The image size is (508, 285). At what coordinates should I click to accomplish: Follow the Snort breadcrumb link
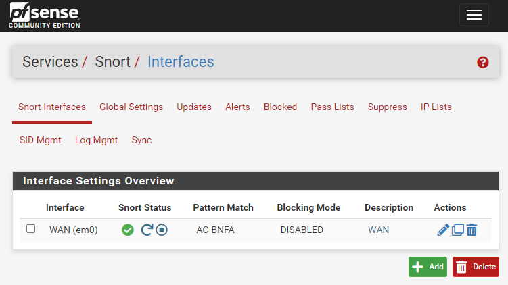[x=112, y=62]
